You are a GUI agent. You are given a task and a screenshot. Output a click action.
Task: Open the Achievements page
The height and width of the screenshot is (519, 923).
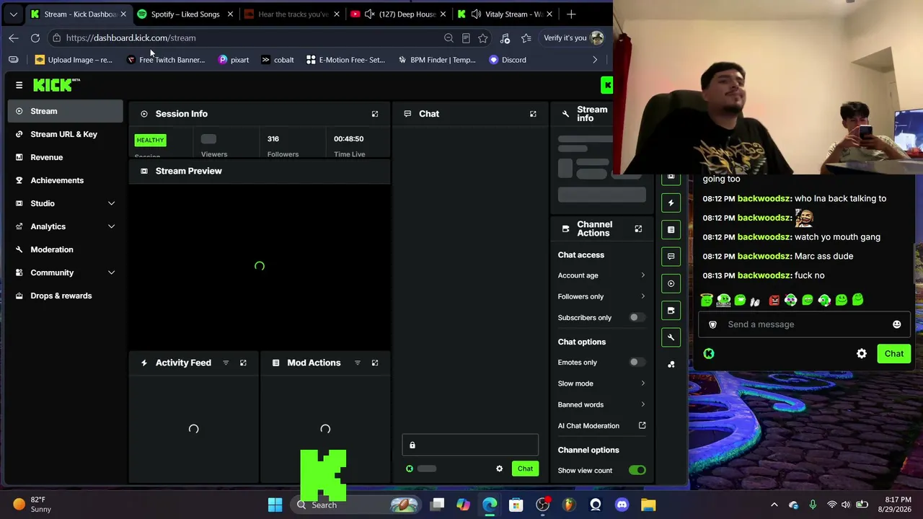66,180
